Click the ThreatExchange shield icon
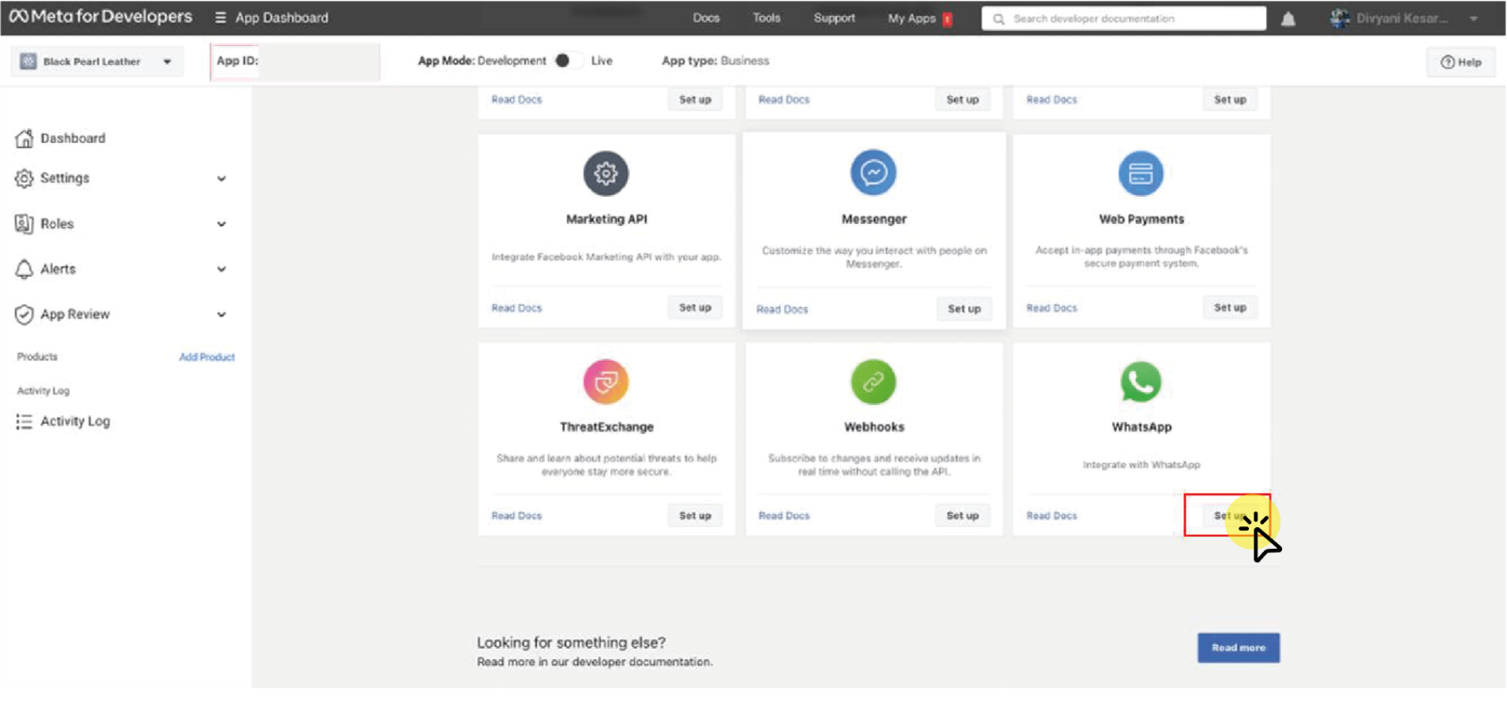The image size is (1507, 725). (606, 381)
